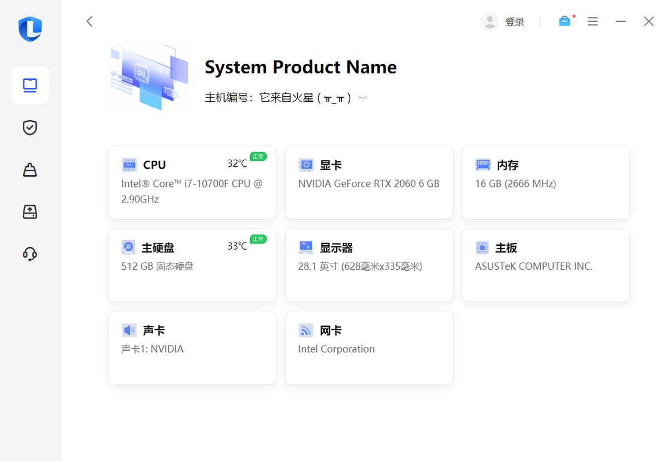Open the driver installation sidebar icon
667x461 pixels.
coord(29,212)
